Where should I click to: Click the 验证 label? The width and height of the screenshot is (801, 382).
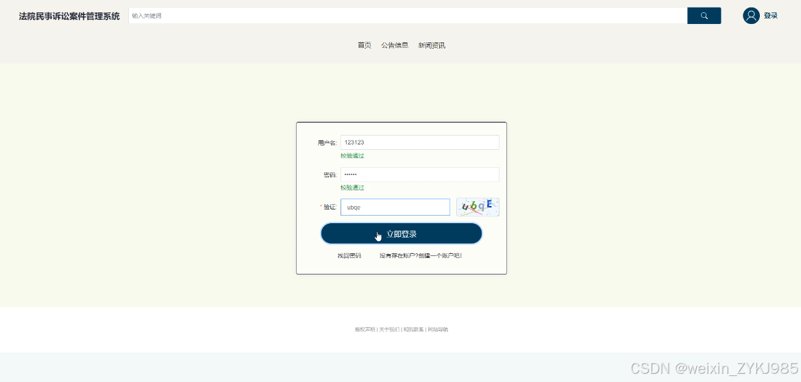[330, 207]
